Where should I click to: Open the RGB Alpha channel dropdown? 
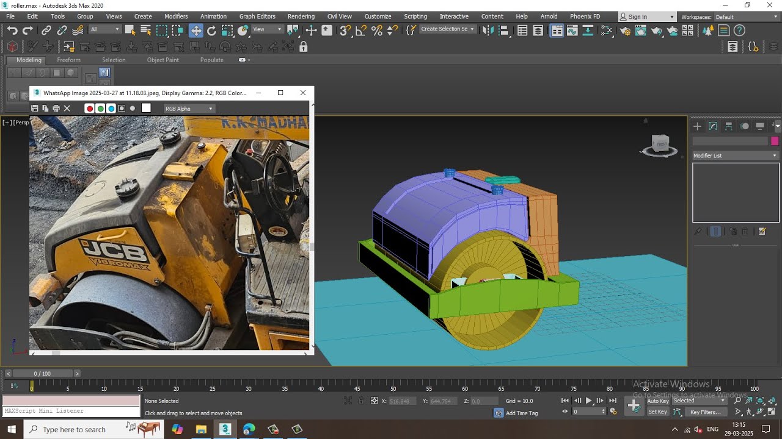(189, 109)
